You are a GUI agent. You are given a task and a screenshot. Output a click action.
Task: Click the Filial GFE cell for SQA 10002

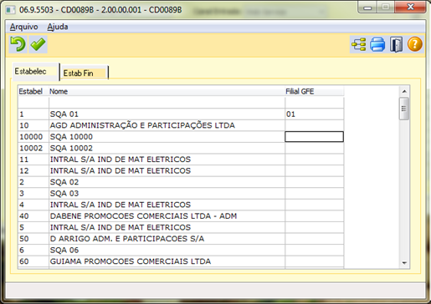click(314, 148)
